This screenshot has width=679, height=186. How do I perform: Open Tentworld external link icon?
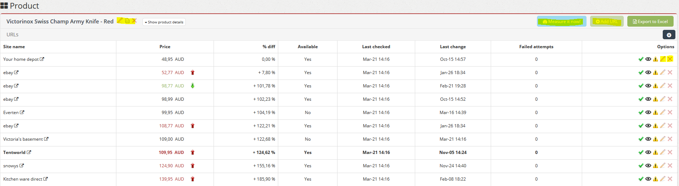click(x=29, y=152)
